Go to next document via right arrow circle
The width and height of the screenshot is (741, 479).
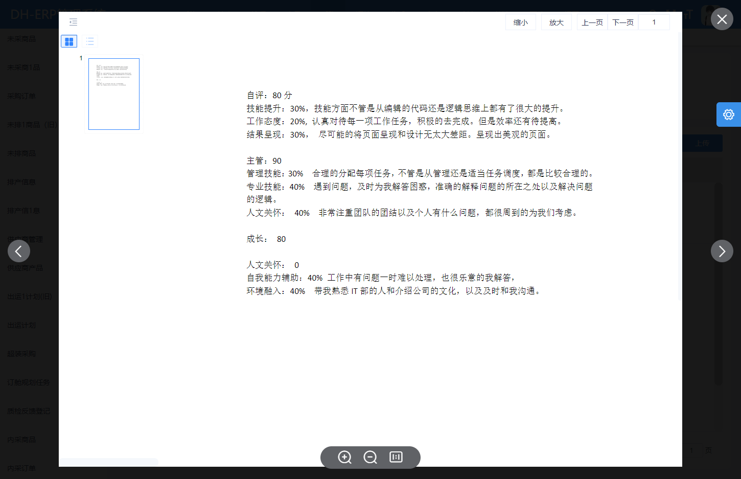(x=722, y=251)
